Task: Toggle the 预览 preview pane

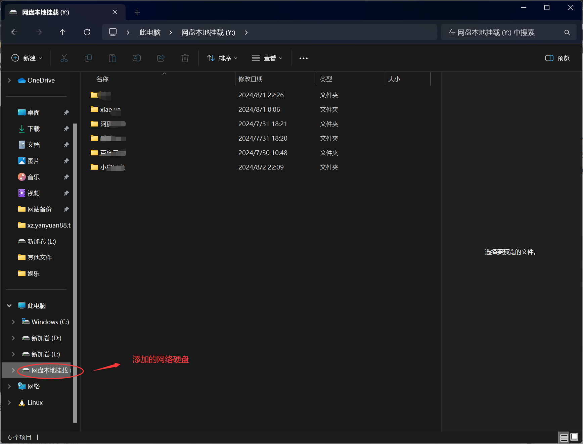Action: pos(557,58)
